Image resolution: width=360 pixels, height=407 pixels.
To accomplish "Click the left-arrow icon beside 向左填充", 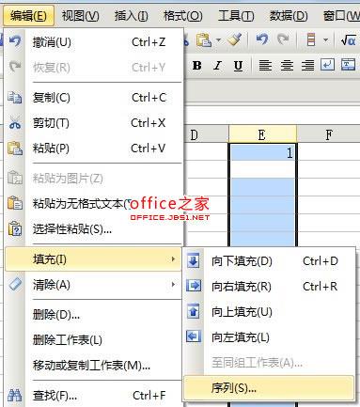I will pyautogui.click(x=194, y=337).
